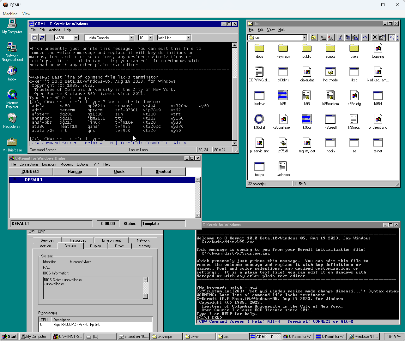Click the Copy icon in dist toolbar

click(x=348, y=38)
